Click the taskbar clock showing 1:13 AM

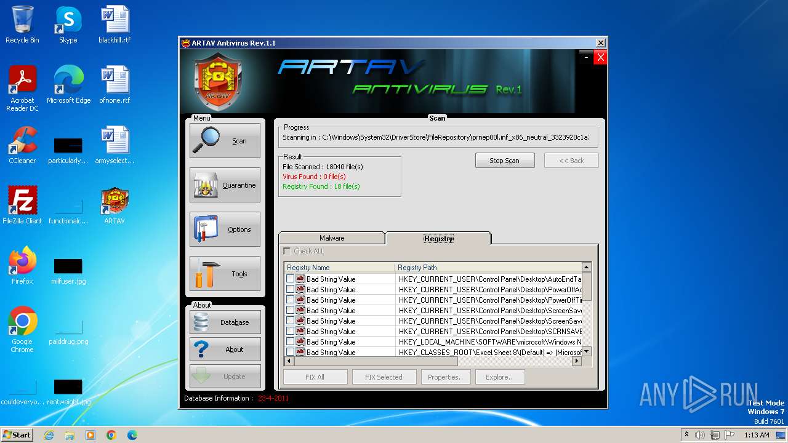(757, 435)
